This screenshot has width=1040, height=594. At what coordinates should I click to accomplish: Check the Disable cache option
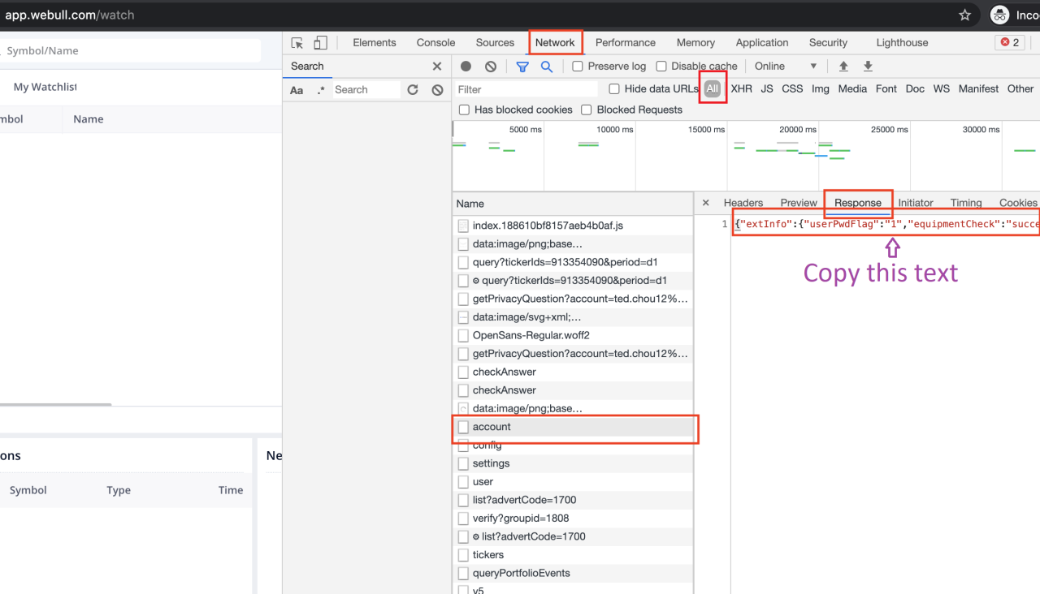coord(661,67)
